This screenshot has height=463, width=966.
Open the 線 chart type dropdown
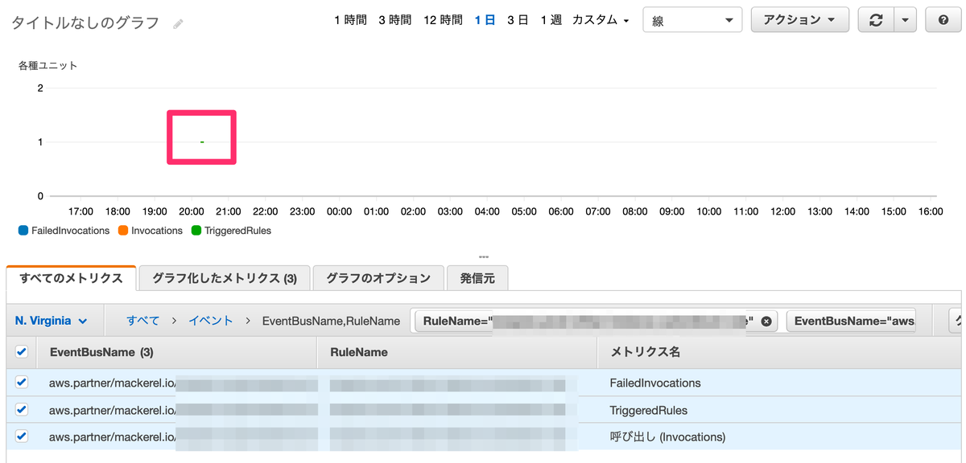(x=691, y=19)
